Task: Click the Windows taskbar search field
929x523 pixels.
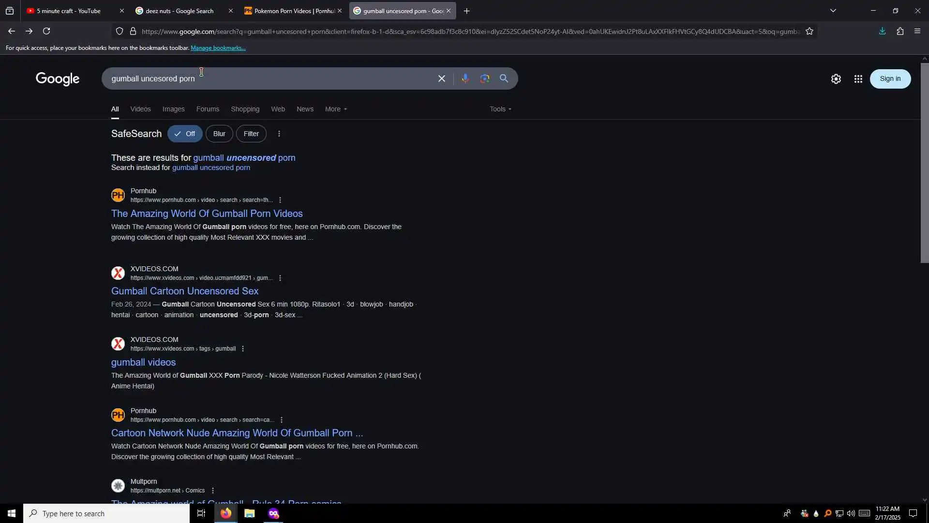Action: 106,513
